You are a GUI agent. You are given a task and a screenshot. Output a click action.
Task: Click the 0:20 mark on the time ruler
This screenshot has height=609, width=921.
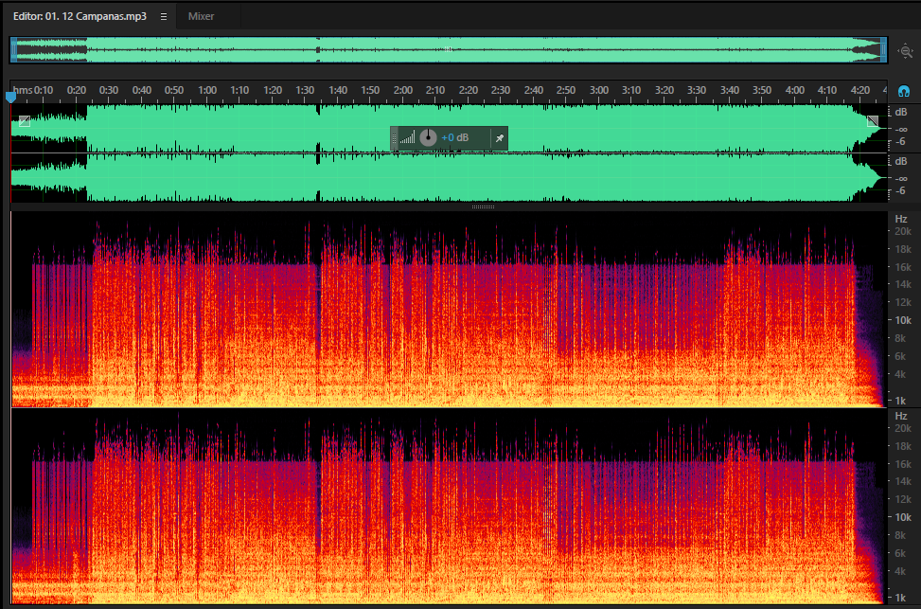point(77,91)
